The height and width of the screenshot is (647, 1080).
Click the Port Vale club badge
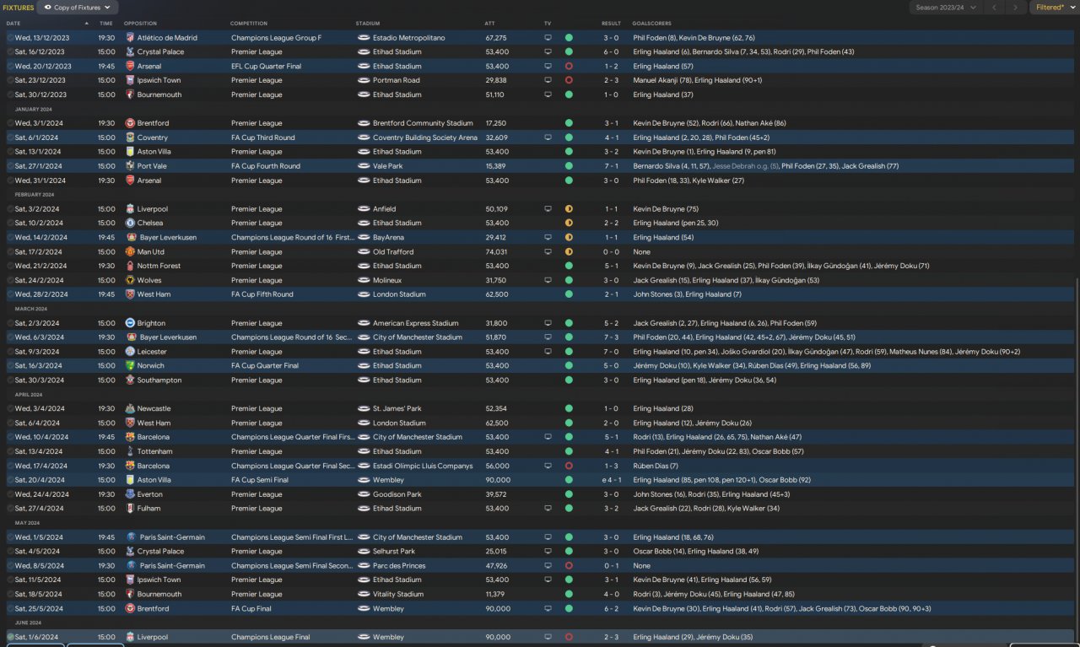click(x=130, y=166)
